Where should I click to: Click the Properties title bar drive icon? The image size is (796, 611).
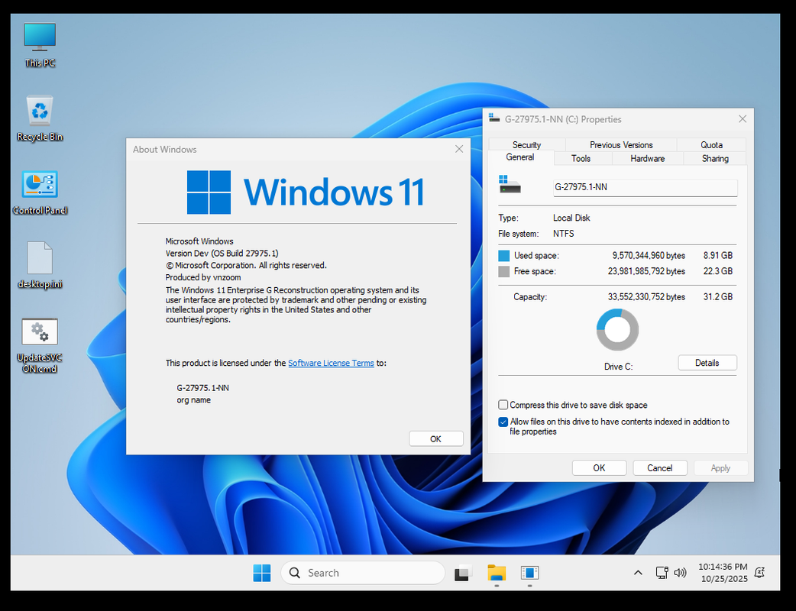pyautogui.click(x=494, y=118)
